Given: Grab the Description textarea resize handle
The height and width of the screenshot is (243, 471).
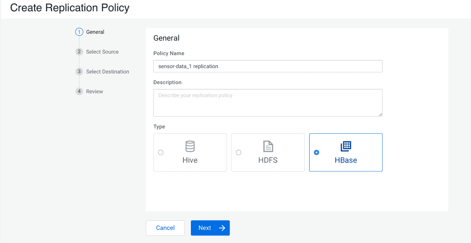Looking at the screenshot, I should (x=380, y=114).
